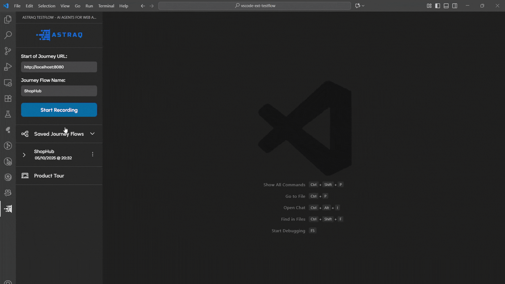Click the Start Recording button
This screenshot has height=284, width=505.
59,110
